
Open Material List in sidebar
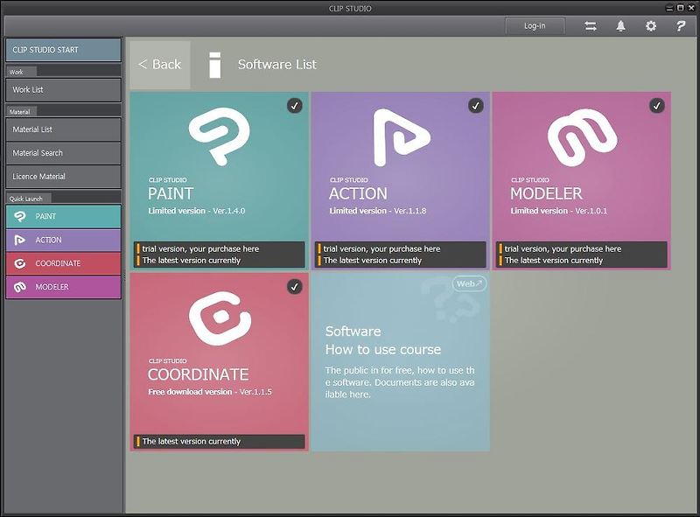pos(63,129)
